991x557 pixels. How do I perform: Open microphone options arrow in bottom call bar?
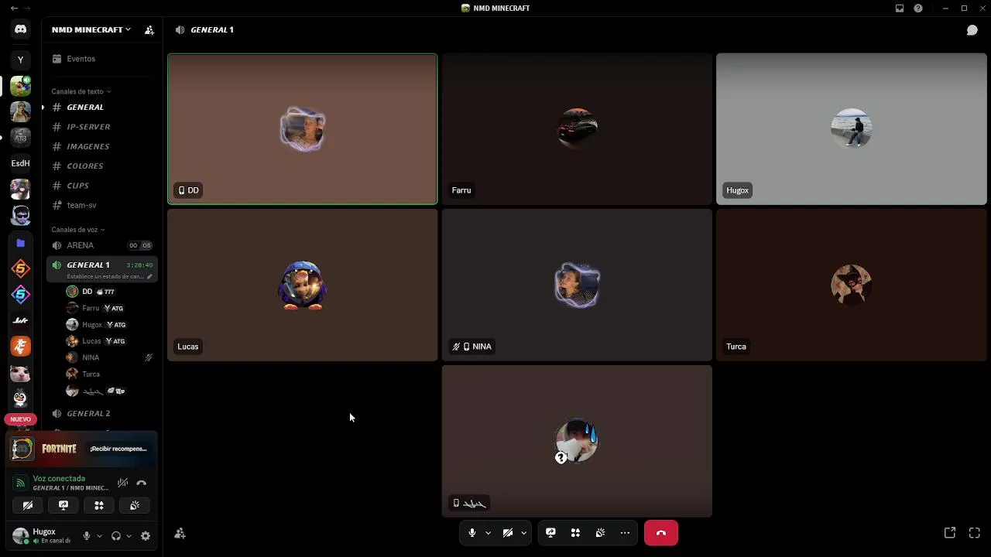coord(488,533)
